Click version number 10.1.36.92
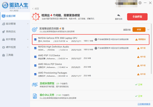 [x=14, y=11]
